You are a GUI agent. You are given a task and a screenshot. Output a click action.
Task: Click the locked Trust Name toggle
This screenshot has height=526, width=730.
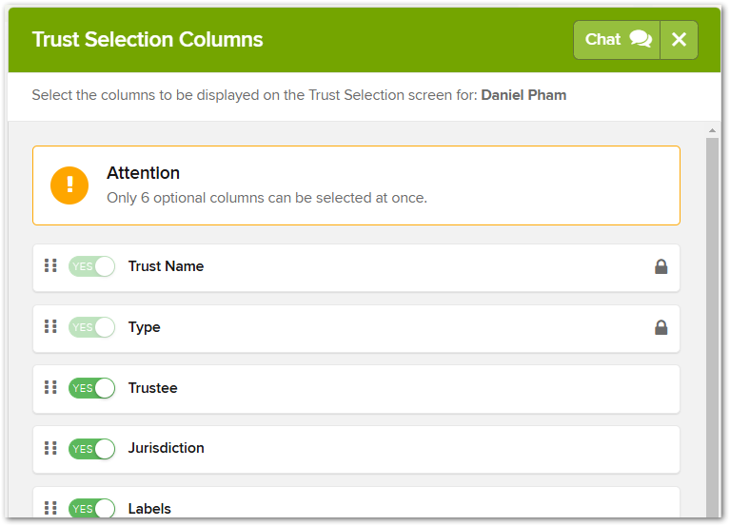tap(91, 266)
